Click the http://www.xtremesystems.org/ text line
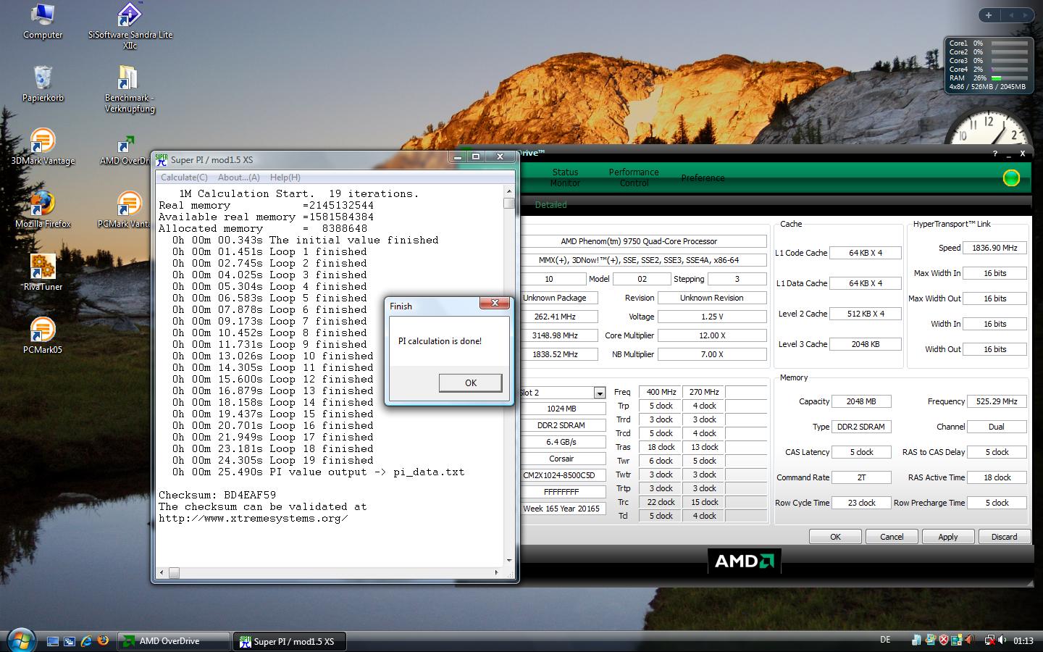1043x652 pixels. tap(254, 519)
